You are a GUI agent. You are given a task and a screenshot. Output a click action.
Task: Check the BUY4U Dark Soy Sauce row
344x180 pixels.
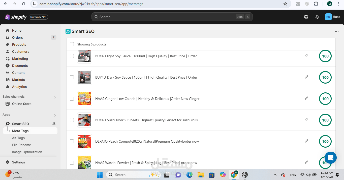tap(72, 77)
